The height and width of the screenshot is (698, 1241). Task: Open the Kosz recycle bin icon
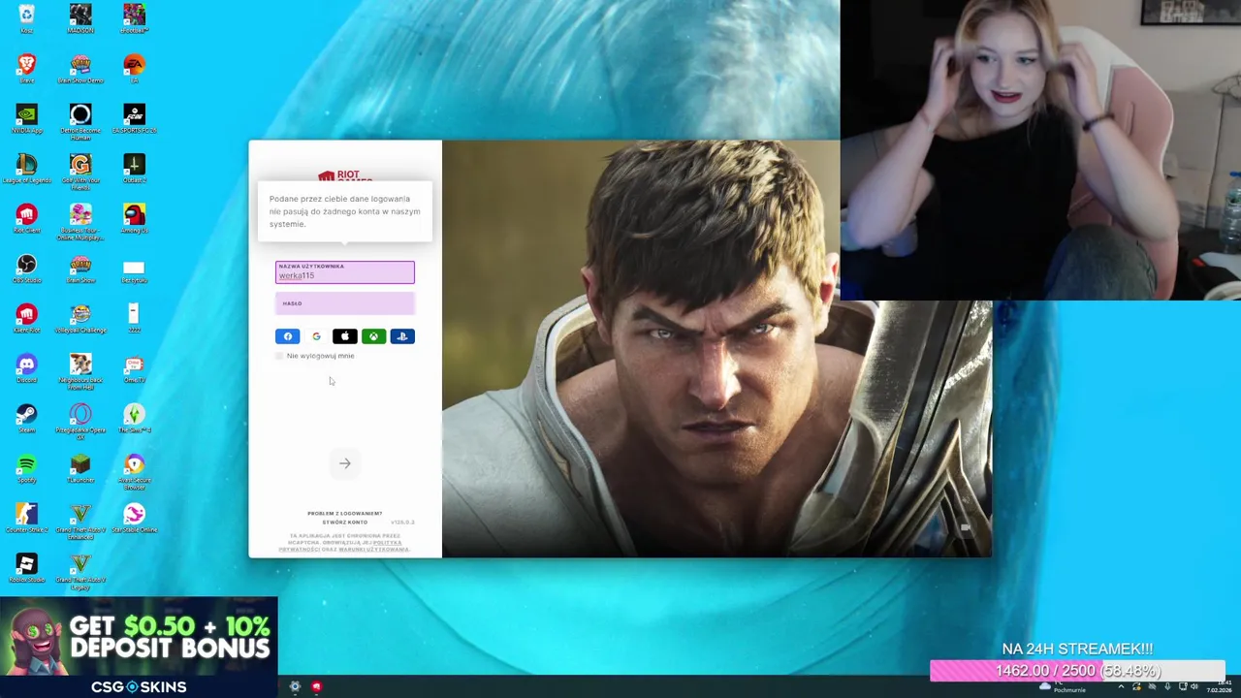26,18
